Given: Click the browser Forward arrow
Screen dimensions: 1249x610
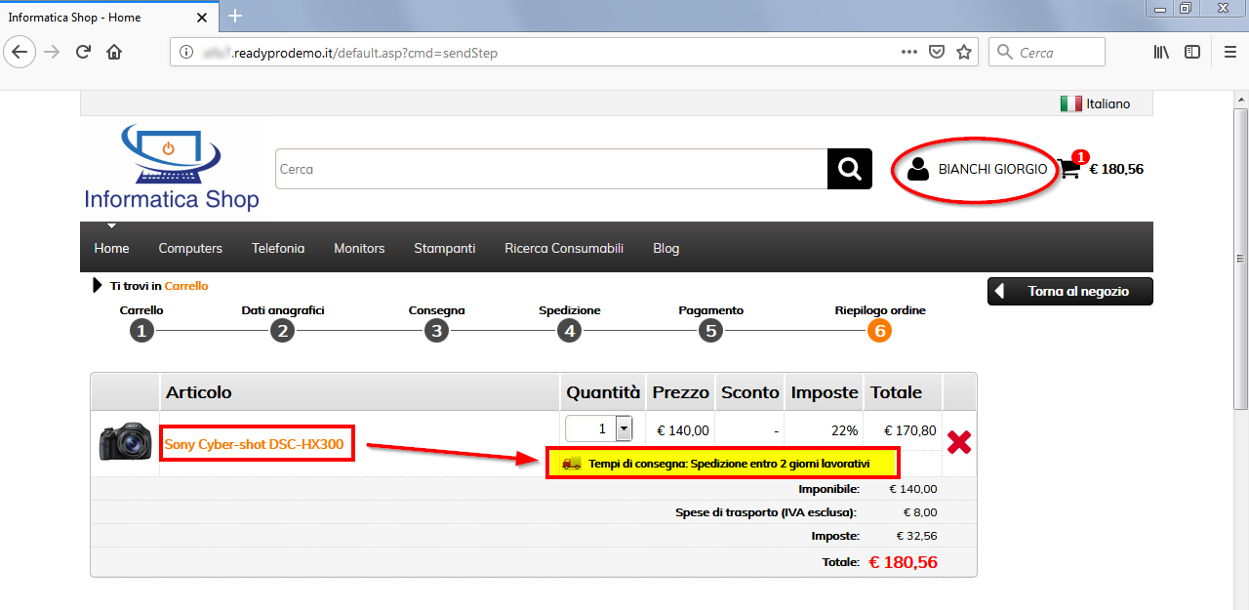Looking at the screenshot, I should [52, 52].
